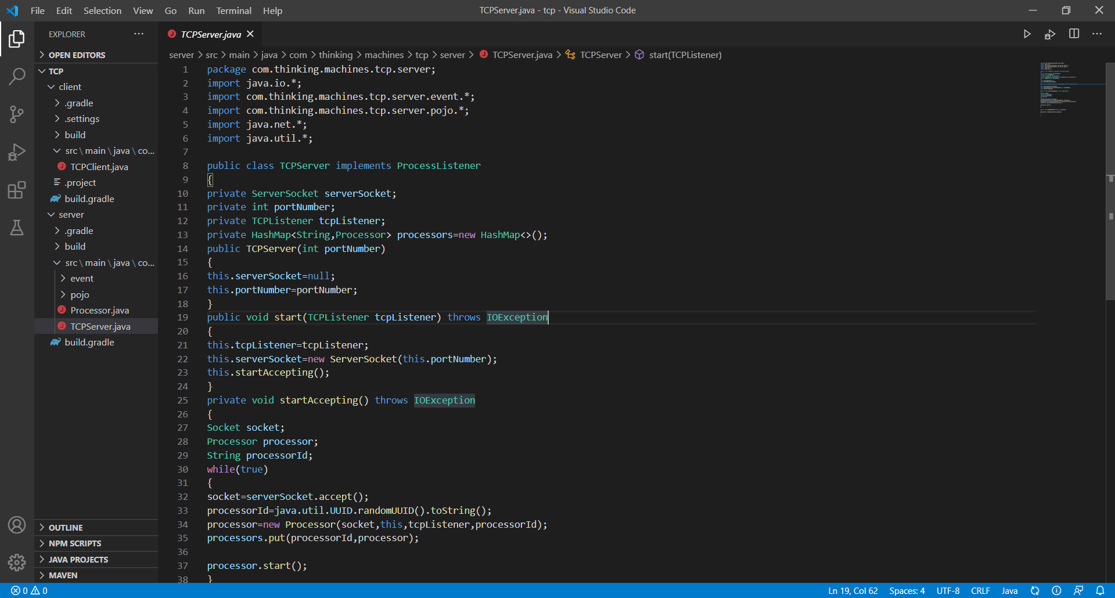Open the View menu

(143, 10)
